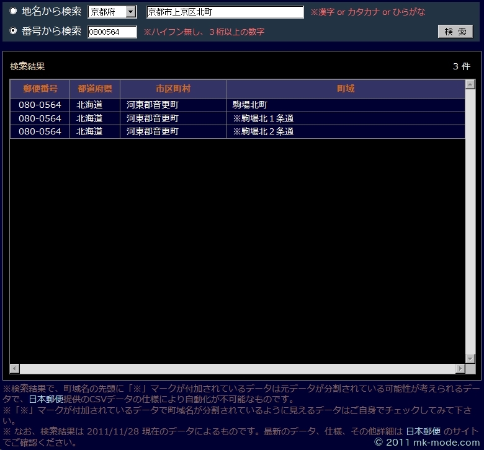This screenshot has height=450, width=484.
Task: Select the 番号から検索 radio button
Action: pos(14,31)
